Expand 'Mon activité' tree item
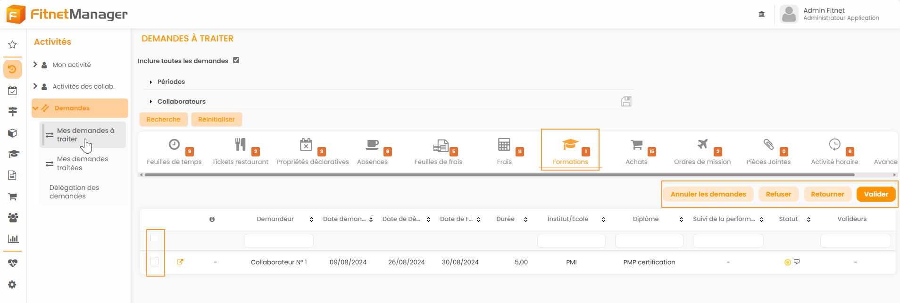Viewport: 900px width, 303px height. point(35,65)
